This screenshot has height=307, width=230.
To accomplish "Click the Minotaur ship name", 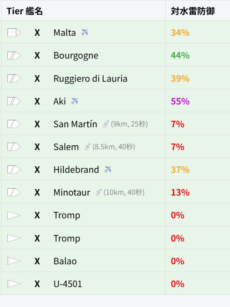I will tap(72, 192).
